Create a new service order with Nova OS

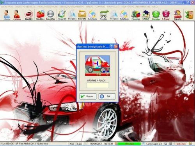(62, 15)
